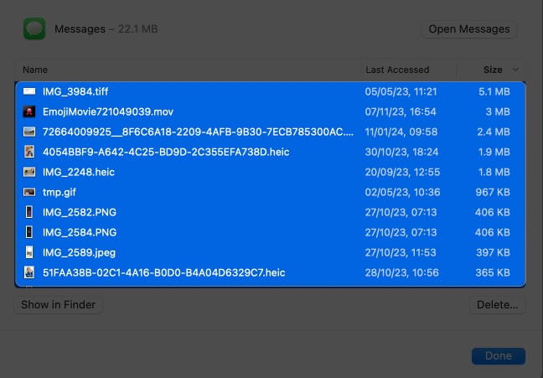Viewport: 543px width, 378px height.
Task: Click the date 05/05/23, 11:21
Action: click(401, 91)
